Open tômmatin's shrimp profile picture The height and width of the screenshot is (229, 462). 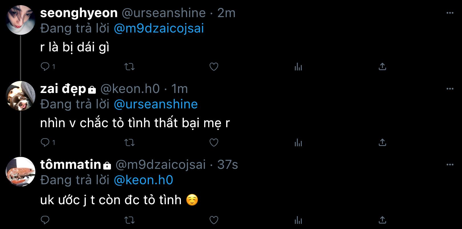[x=21, y=172]
